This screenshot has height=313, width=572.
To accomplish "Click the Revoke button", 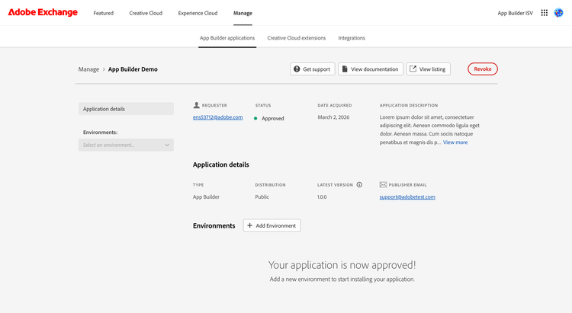I will pos(483,69).
